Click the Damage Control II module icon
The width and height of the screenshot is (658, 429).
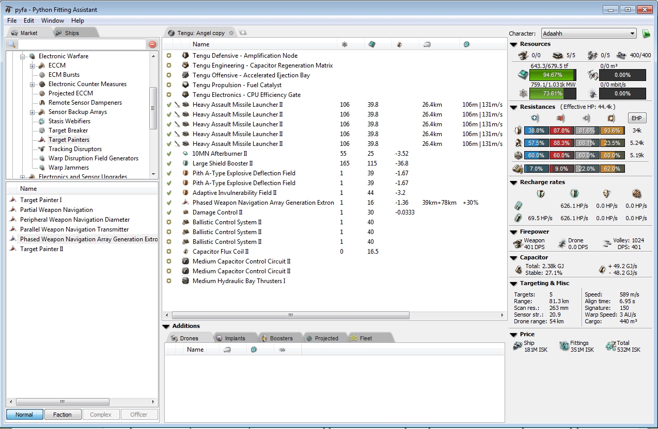pos(186,212)
